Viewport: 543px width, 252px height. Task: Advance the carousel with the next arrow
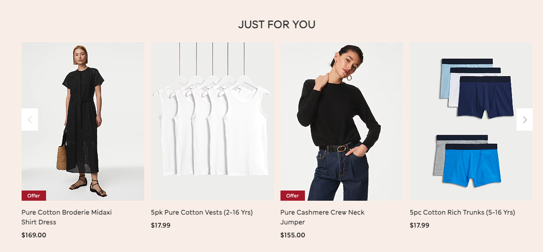coord(525,120)
